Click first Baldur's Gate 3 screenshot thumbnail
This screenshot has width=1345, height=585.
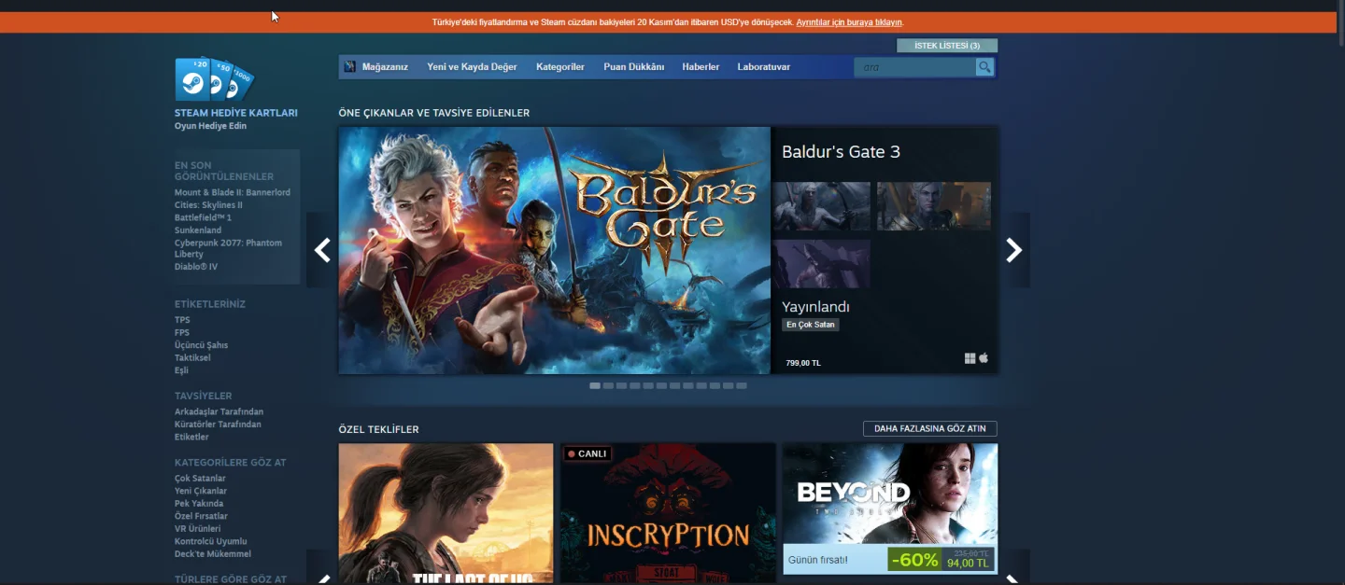pos(822,206)
